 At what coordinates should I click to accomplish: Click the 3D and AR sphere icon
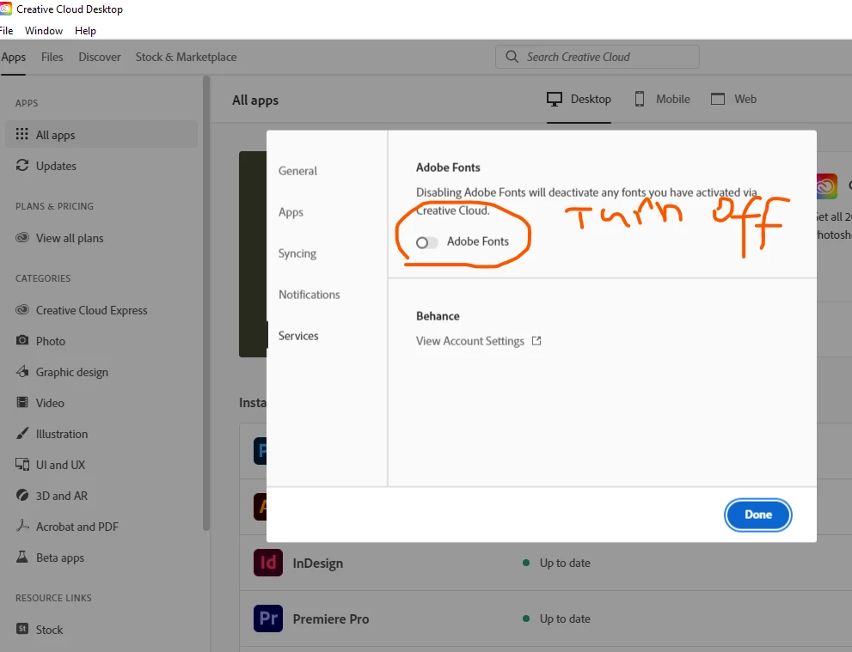21,495
